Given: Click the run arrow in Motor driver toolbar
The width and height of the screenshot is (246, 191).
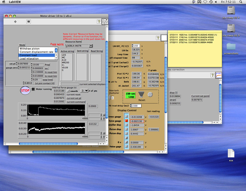Looking at the screenshot, I should point(15,22).
